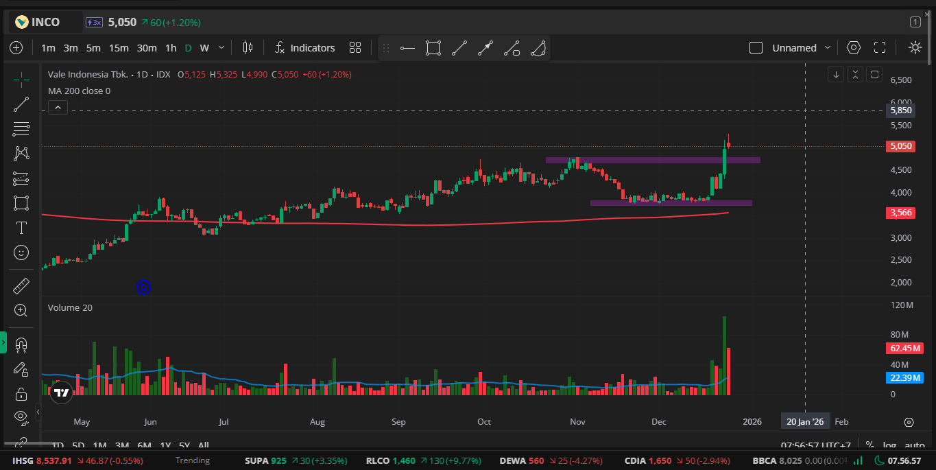Open candlestick chart style selector
Screen dimensions: 936x470
pos(248,48)
